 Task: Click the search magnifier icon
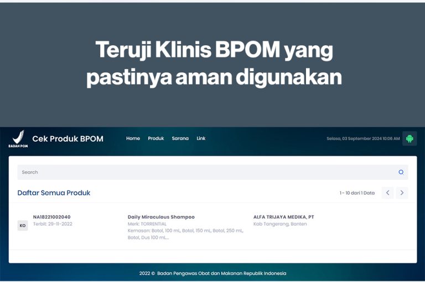pyautogui.click(x=401, y=172)
